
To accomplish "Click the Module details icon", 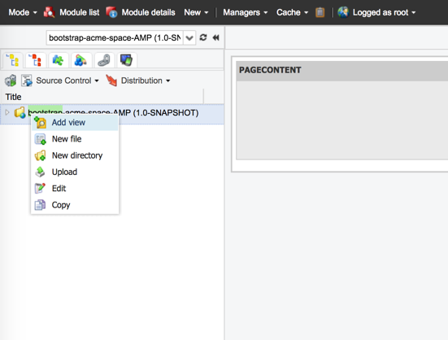I will tap(111, 12).
